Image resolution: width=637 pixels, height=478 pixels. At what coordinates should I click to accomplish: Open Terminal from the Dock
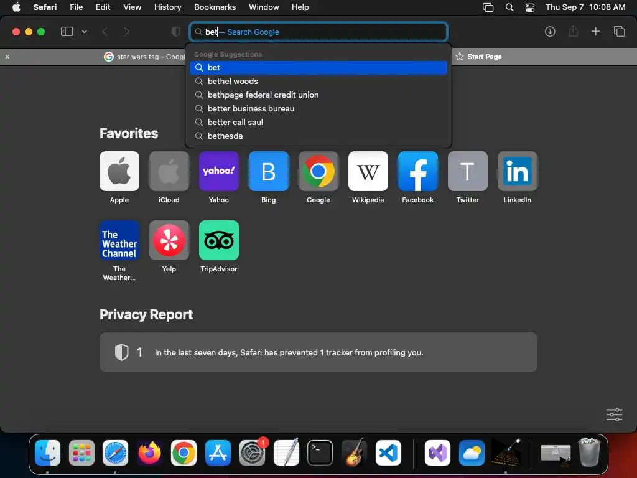tap(320, 452)
